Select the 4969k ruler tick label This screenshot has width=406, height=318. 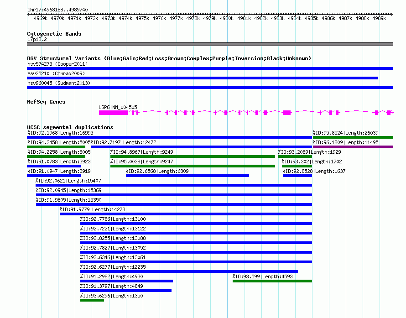click(x=41, y=18)
